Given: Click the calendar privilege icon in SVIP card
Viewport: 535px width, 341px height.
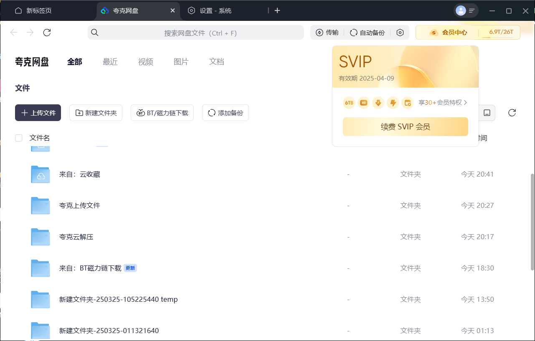Looking at the screenshot, I should tap(408, 103).
